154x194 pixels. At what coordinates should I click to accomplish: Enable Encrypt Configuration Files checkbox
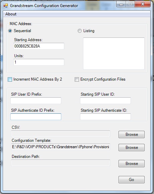tap(77, 79)
